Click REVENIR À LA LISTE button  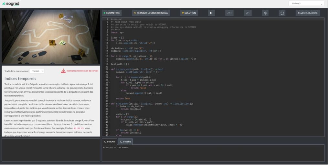coord(308,13)
